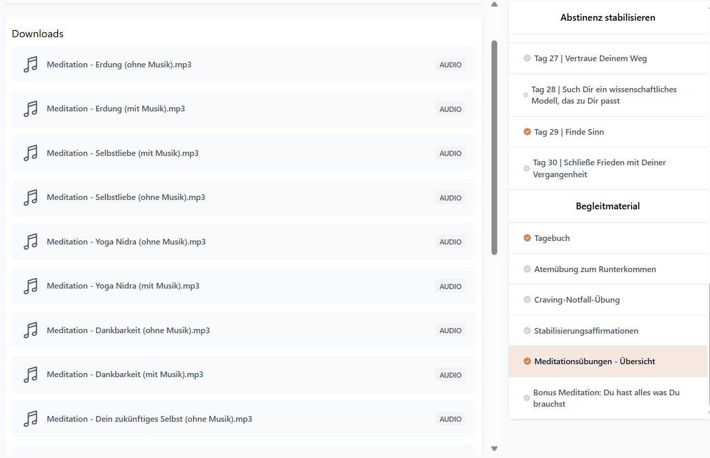Click AUDIO badge on Selbstliebe (ohne Musik)
This screenshot has width=710, height=458.
tap(450, 198)
